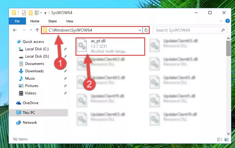Maximize the SysWOW64 window
Viewport: 235px width, 148px height.
pos(210,13)
